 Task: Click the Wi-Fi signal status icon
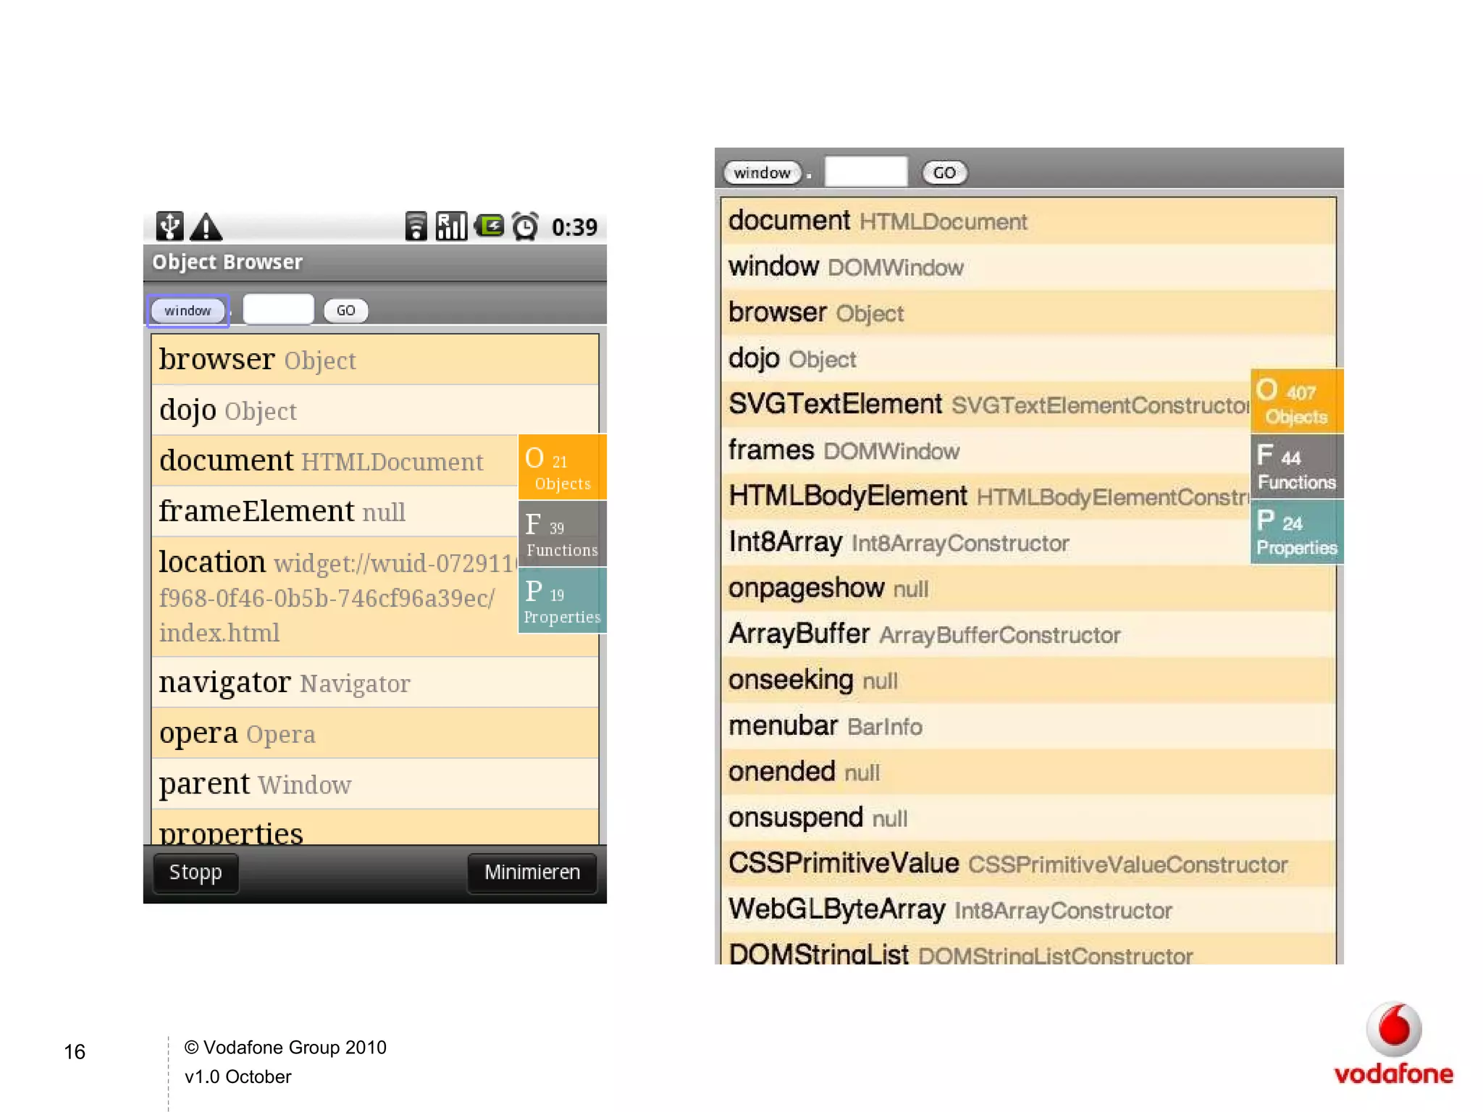point(416,227)
